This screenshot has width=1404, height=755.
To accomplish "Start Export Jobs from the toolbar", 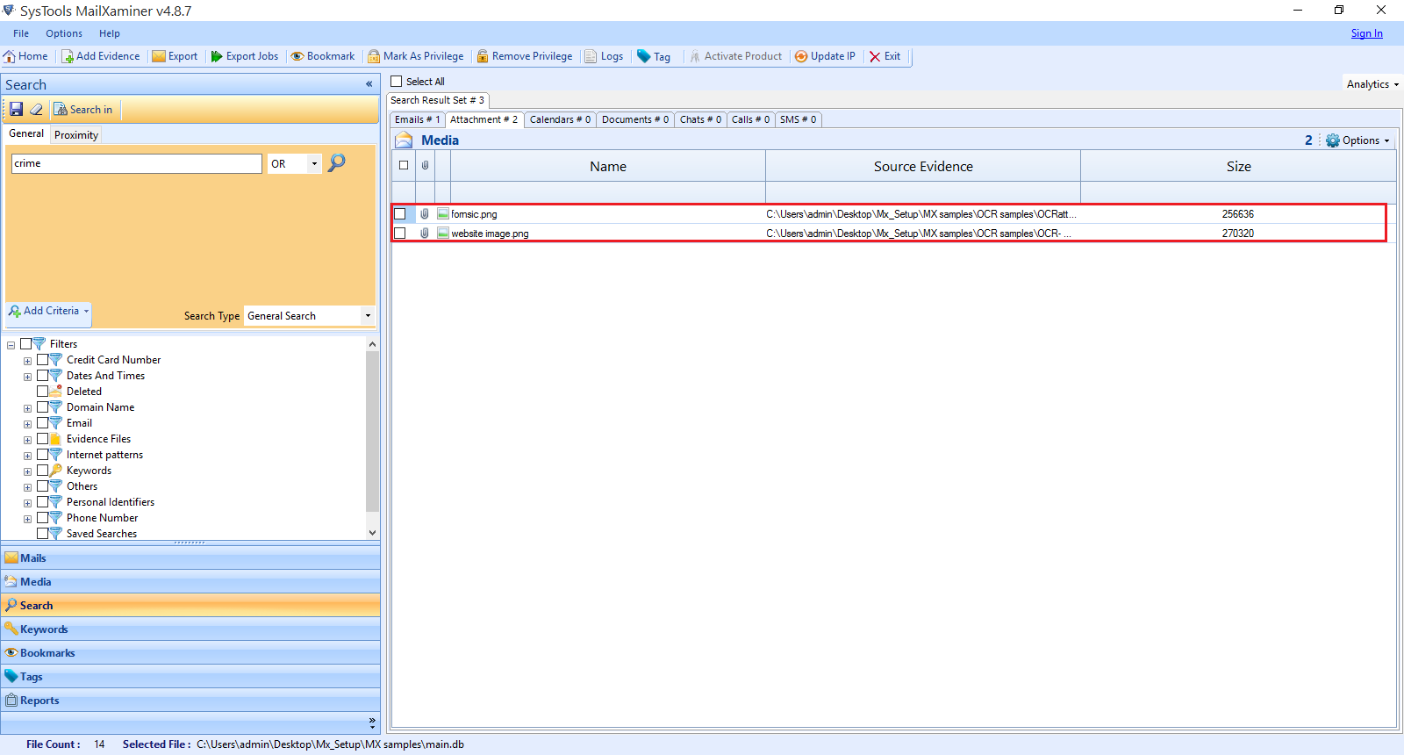I will point(244,56).
